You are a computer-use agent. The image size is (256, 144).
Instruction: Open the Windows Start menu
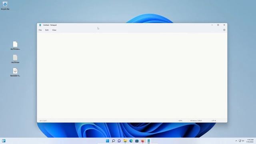pos(108,141)
